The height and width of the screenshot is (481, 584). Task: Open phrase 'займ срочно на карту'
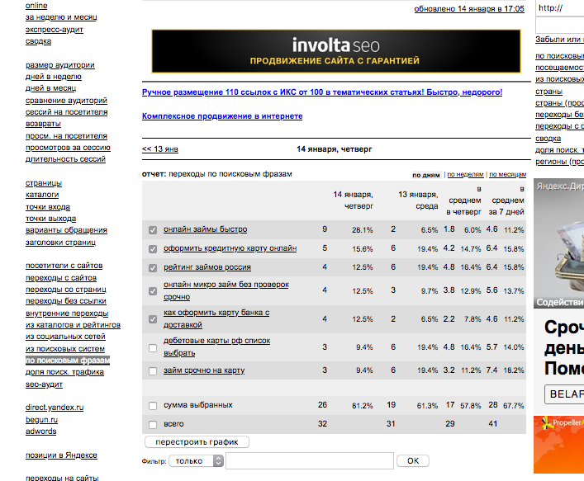point(204,370)
